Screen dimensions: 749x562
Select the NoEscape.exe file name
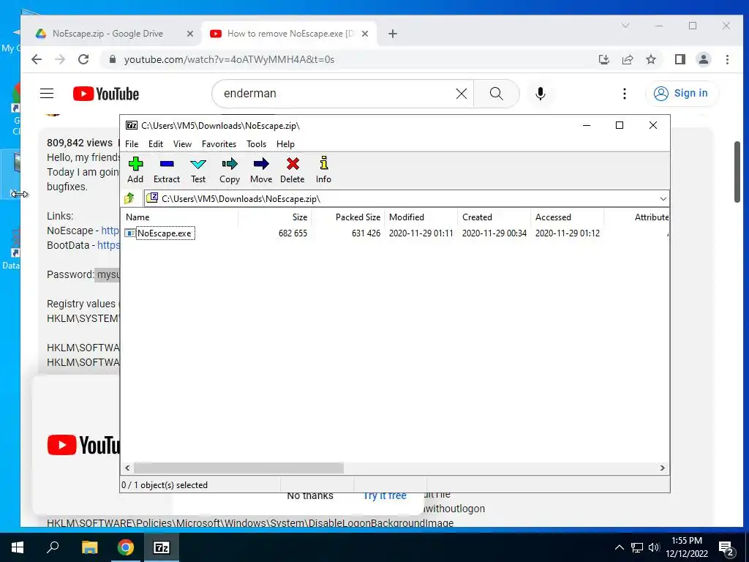(x=165, y=233)
